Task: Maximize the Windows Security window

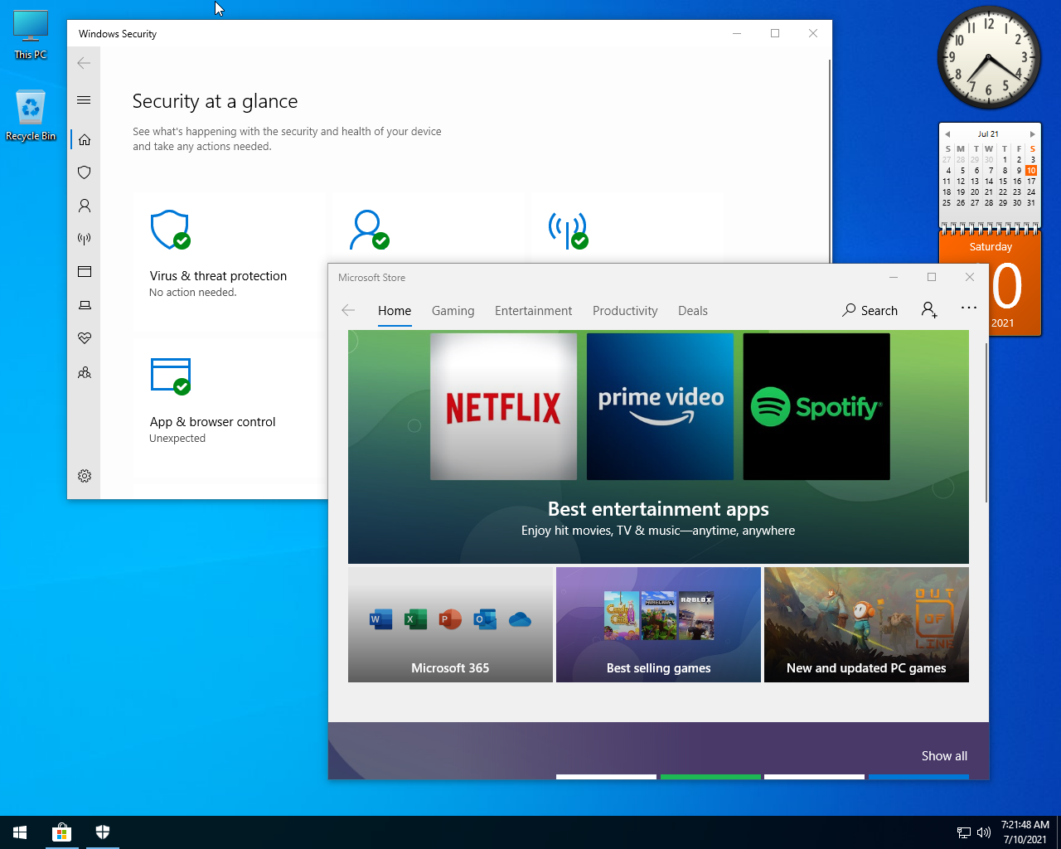Action: pos(775,33)
